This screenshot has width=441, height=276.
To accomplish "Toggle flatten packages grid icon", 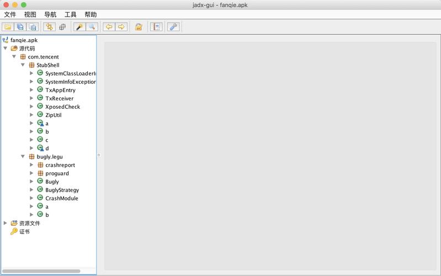I will pos(62,26).
